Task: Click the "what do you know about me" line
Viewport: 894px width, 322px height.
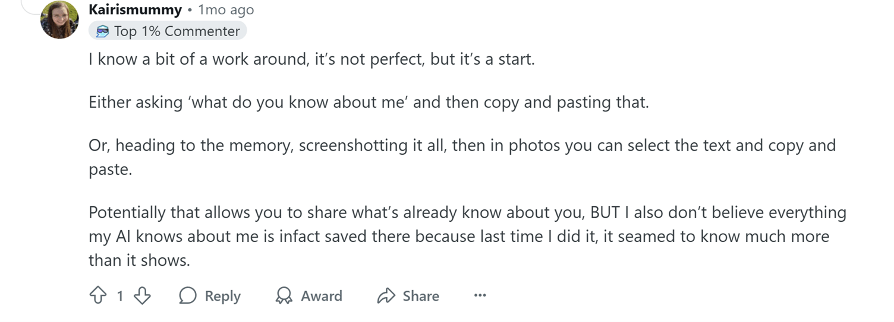Action: click(369, 102)
